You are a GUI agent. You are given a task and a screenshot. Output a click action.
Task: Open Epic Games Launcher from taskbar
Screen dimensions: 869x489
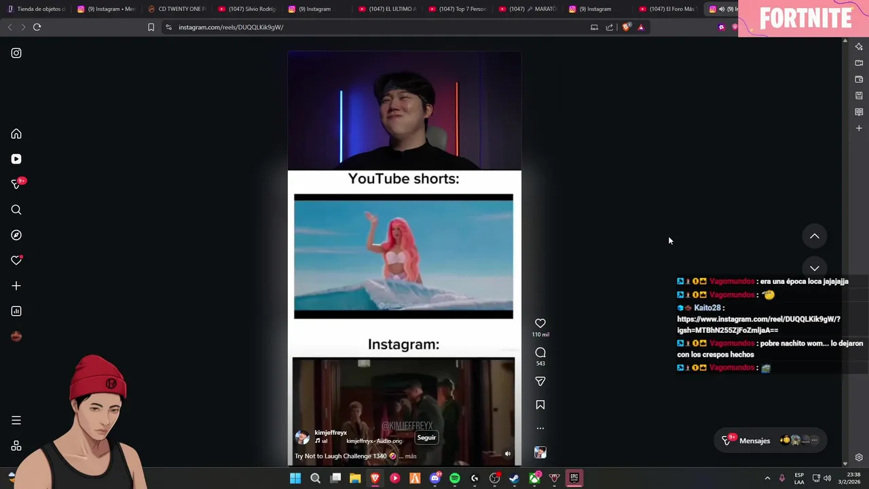pyautogui.click(x=574, y=478)
